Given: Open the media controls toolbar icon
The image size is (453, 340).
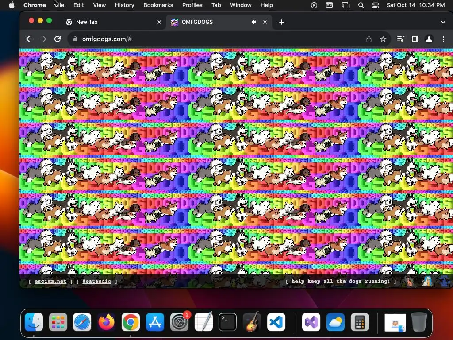Looking at the screenshot, I should (x=400, y=39).
